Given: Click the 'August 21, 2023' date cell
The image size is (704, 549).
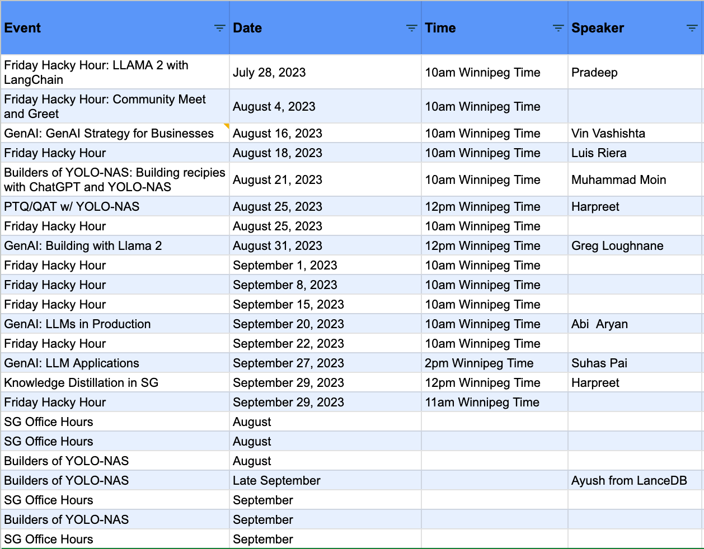Looking at the screenshot, I should [x=326, y=179].
